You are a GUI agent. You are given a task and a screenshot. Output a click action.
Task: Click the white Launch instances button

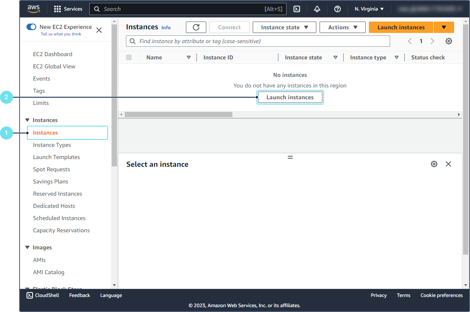(x=290, y=97)
